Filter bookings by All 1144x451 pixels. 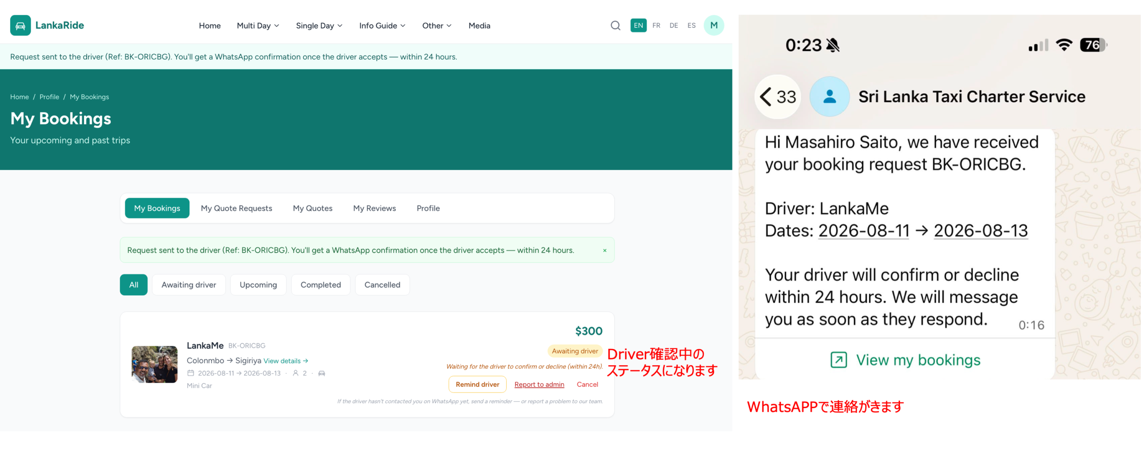pyautogui.click(x=134, y=285)
